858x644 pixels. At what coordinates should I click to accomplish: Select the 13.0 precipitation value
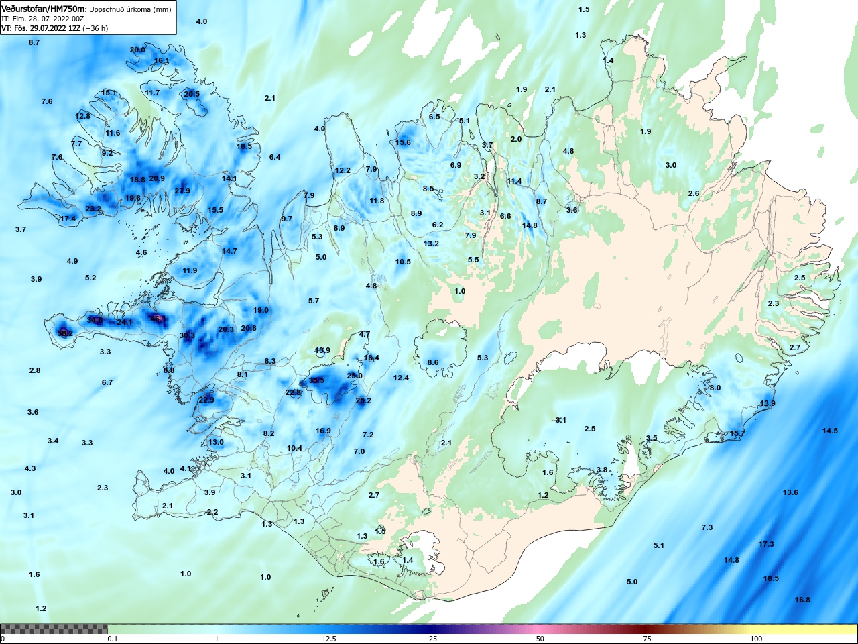(216, 442)
